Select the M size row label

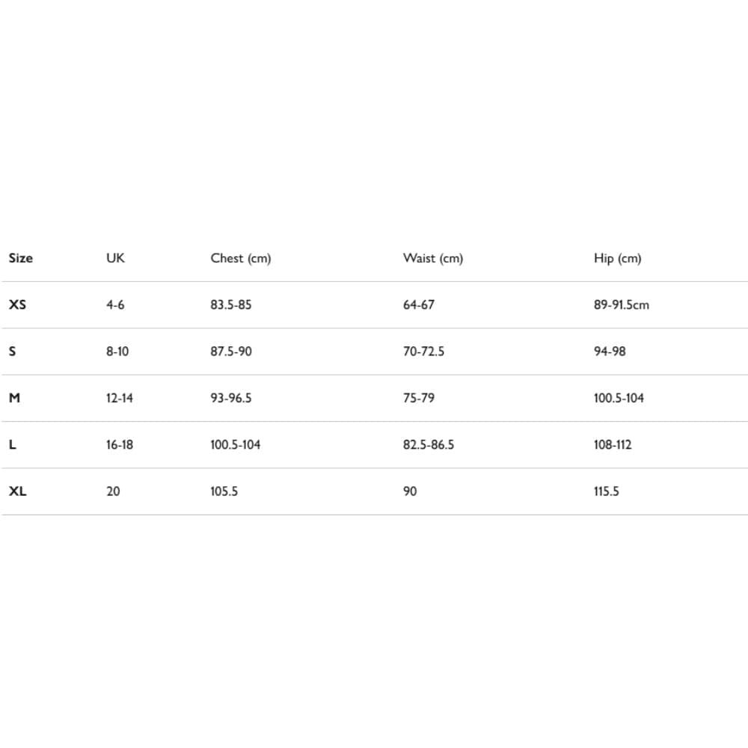coord(14,398)
